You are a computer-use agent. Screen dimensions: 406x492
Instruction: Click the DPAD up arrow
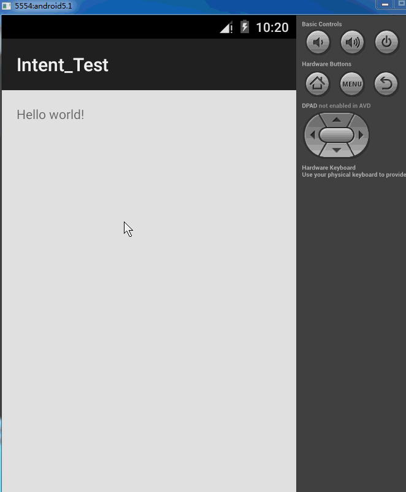337,120
